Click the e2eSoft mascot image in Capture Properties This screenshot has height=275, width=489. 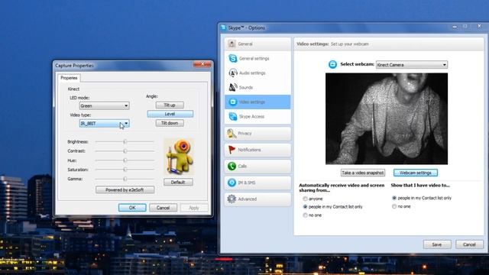tap(180, 157)
